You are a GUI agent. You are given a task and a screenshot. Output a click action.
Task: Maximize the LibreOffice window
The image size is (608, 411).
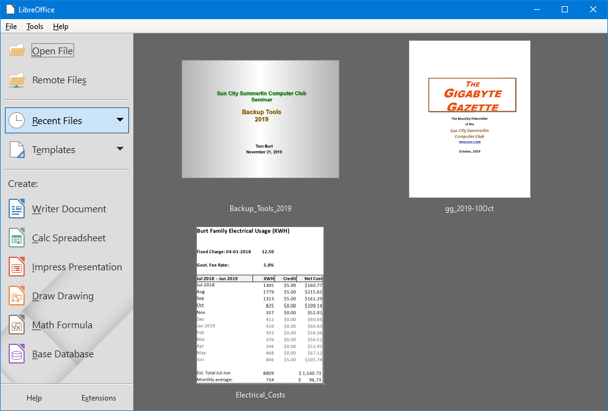point(565,9)
